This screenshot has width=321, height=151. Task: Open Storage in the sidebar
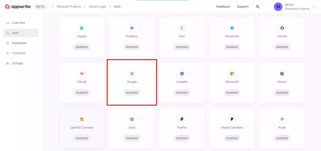tap(21, 63)
